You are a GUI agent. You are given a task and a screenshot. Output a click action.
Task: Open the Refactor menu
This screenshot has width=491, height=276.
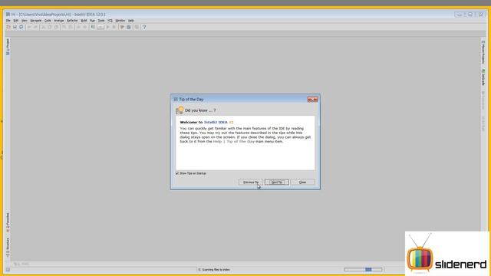(72, 21)
